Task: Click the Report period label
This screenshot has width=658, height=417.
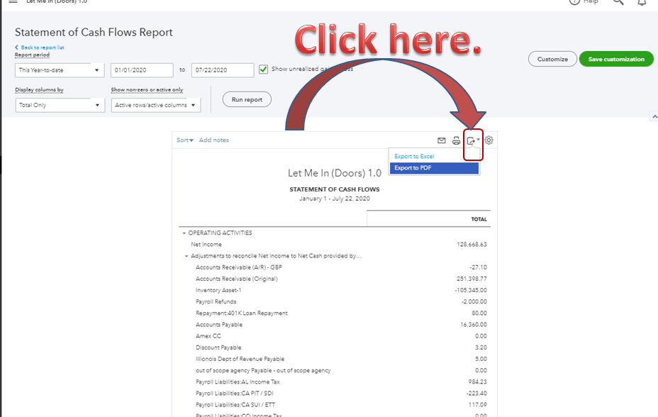Action: 33,55
